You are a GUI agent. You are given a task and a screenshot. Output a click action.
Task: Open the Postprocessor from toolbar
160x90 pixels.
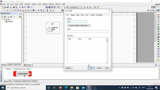click(58, 7)
